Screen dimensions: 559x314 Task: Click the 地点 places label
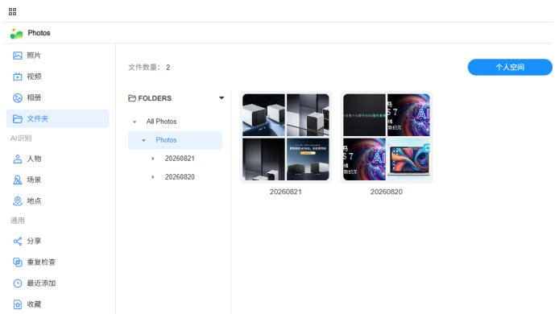(34, 201)
